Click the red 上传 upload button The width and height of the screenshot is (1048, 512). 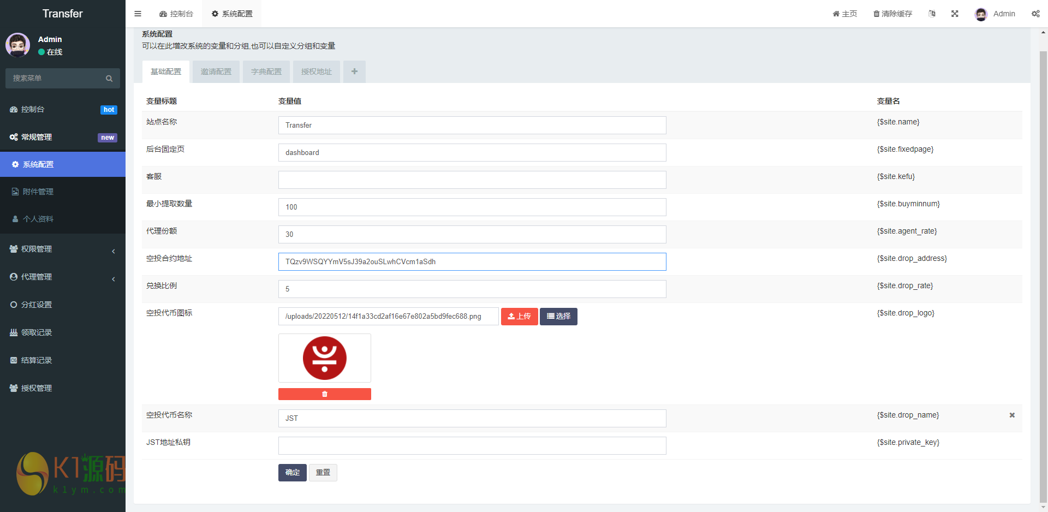pos(519,317)
